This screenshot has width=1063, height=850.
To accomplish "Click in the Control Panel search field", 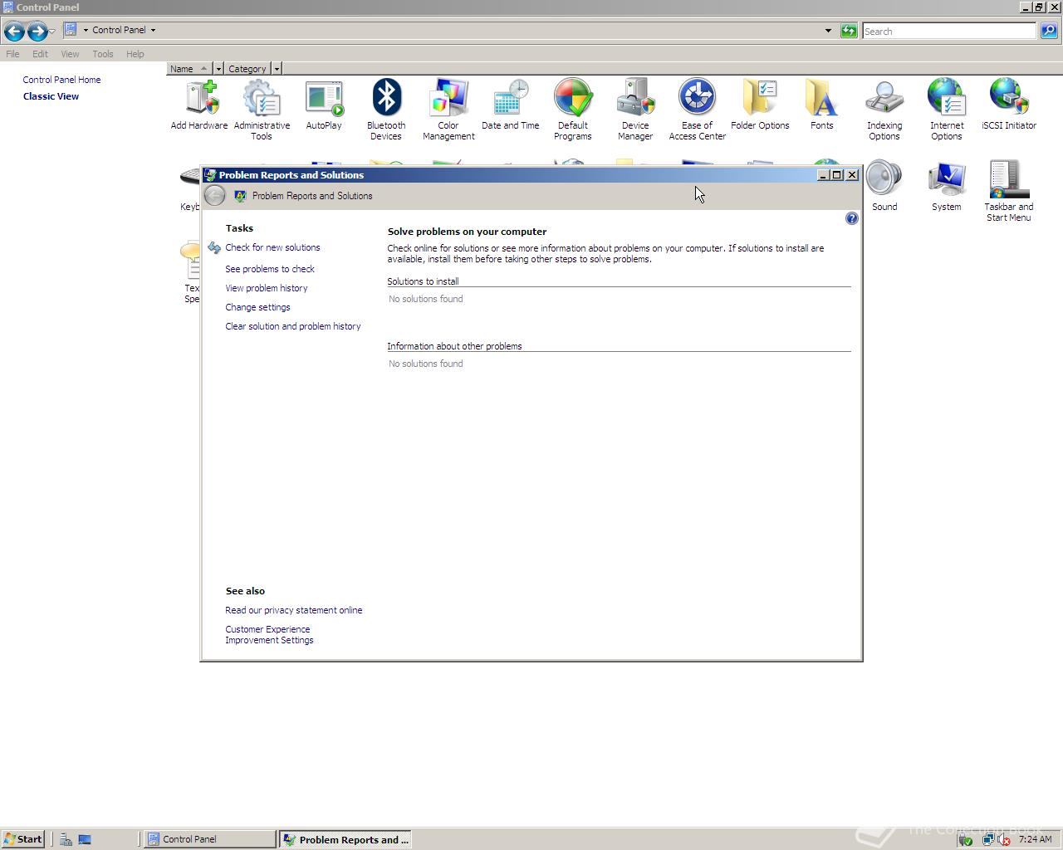I will 948,31.
